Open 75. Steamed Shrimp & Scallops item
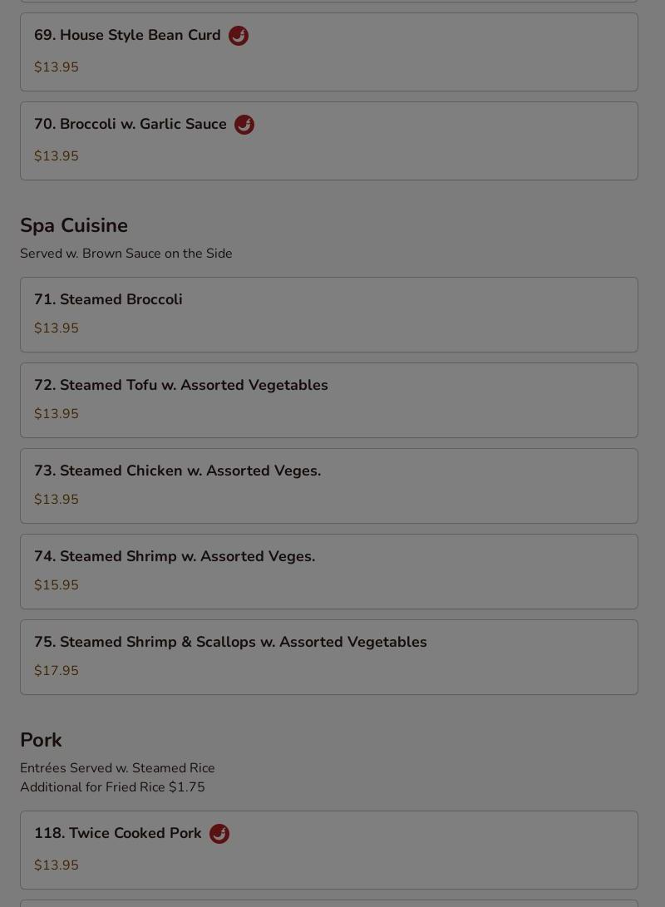Viewport: 665px width, 907px height. [329, 657]
